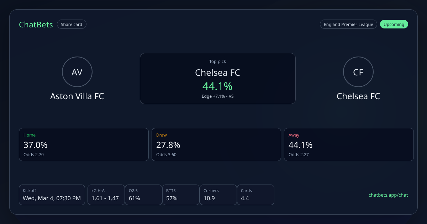
Task: Click the Kickoff date tile
Action: (52, 195)
